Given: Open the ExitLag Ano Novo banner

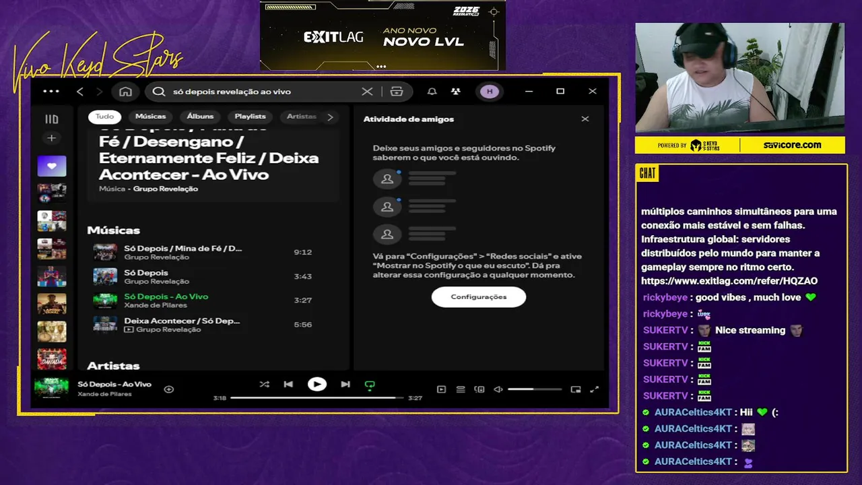Looking at the screenshot, I should pos(383,35).
